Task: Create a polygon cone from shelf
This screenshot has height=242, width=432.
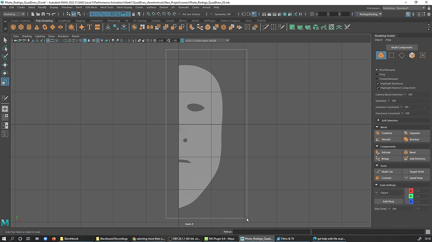Action: pos(37,27)
